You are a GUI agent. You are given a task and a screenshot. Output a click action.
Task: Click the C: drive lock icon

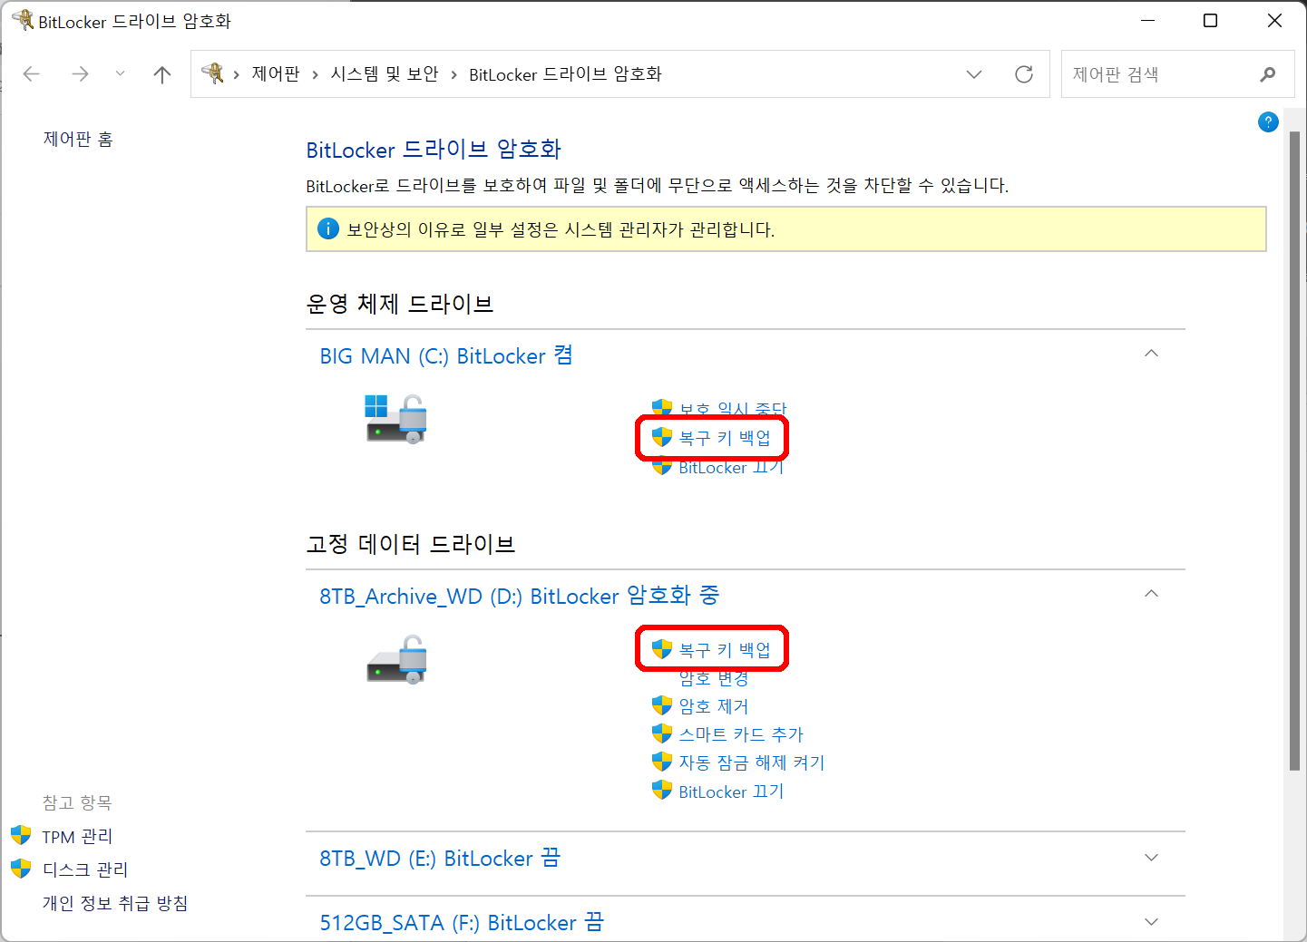click(x=396, y=419)
